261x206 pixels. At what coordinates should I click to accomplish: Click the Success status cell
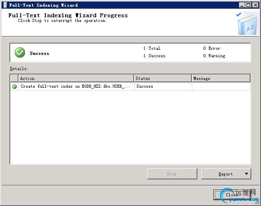coord(163,87)
